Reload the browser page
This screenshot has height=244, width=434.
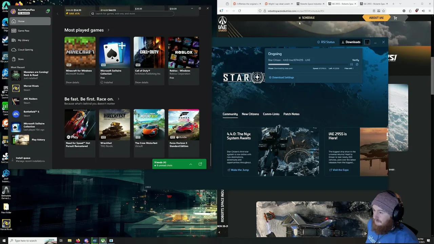[239, 11]
